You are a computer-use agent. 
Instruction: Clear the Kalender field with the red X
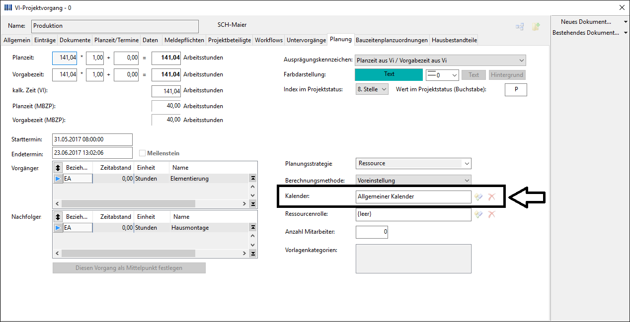pyautogui.click(x=492, y=197)
